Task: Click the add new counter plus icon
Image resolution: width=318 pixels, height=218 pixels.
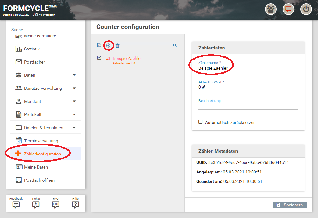Action: (108, 45)
